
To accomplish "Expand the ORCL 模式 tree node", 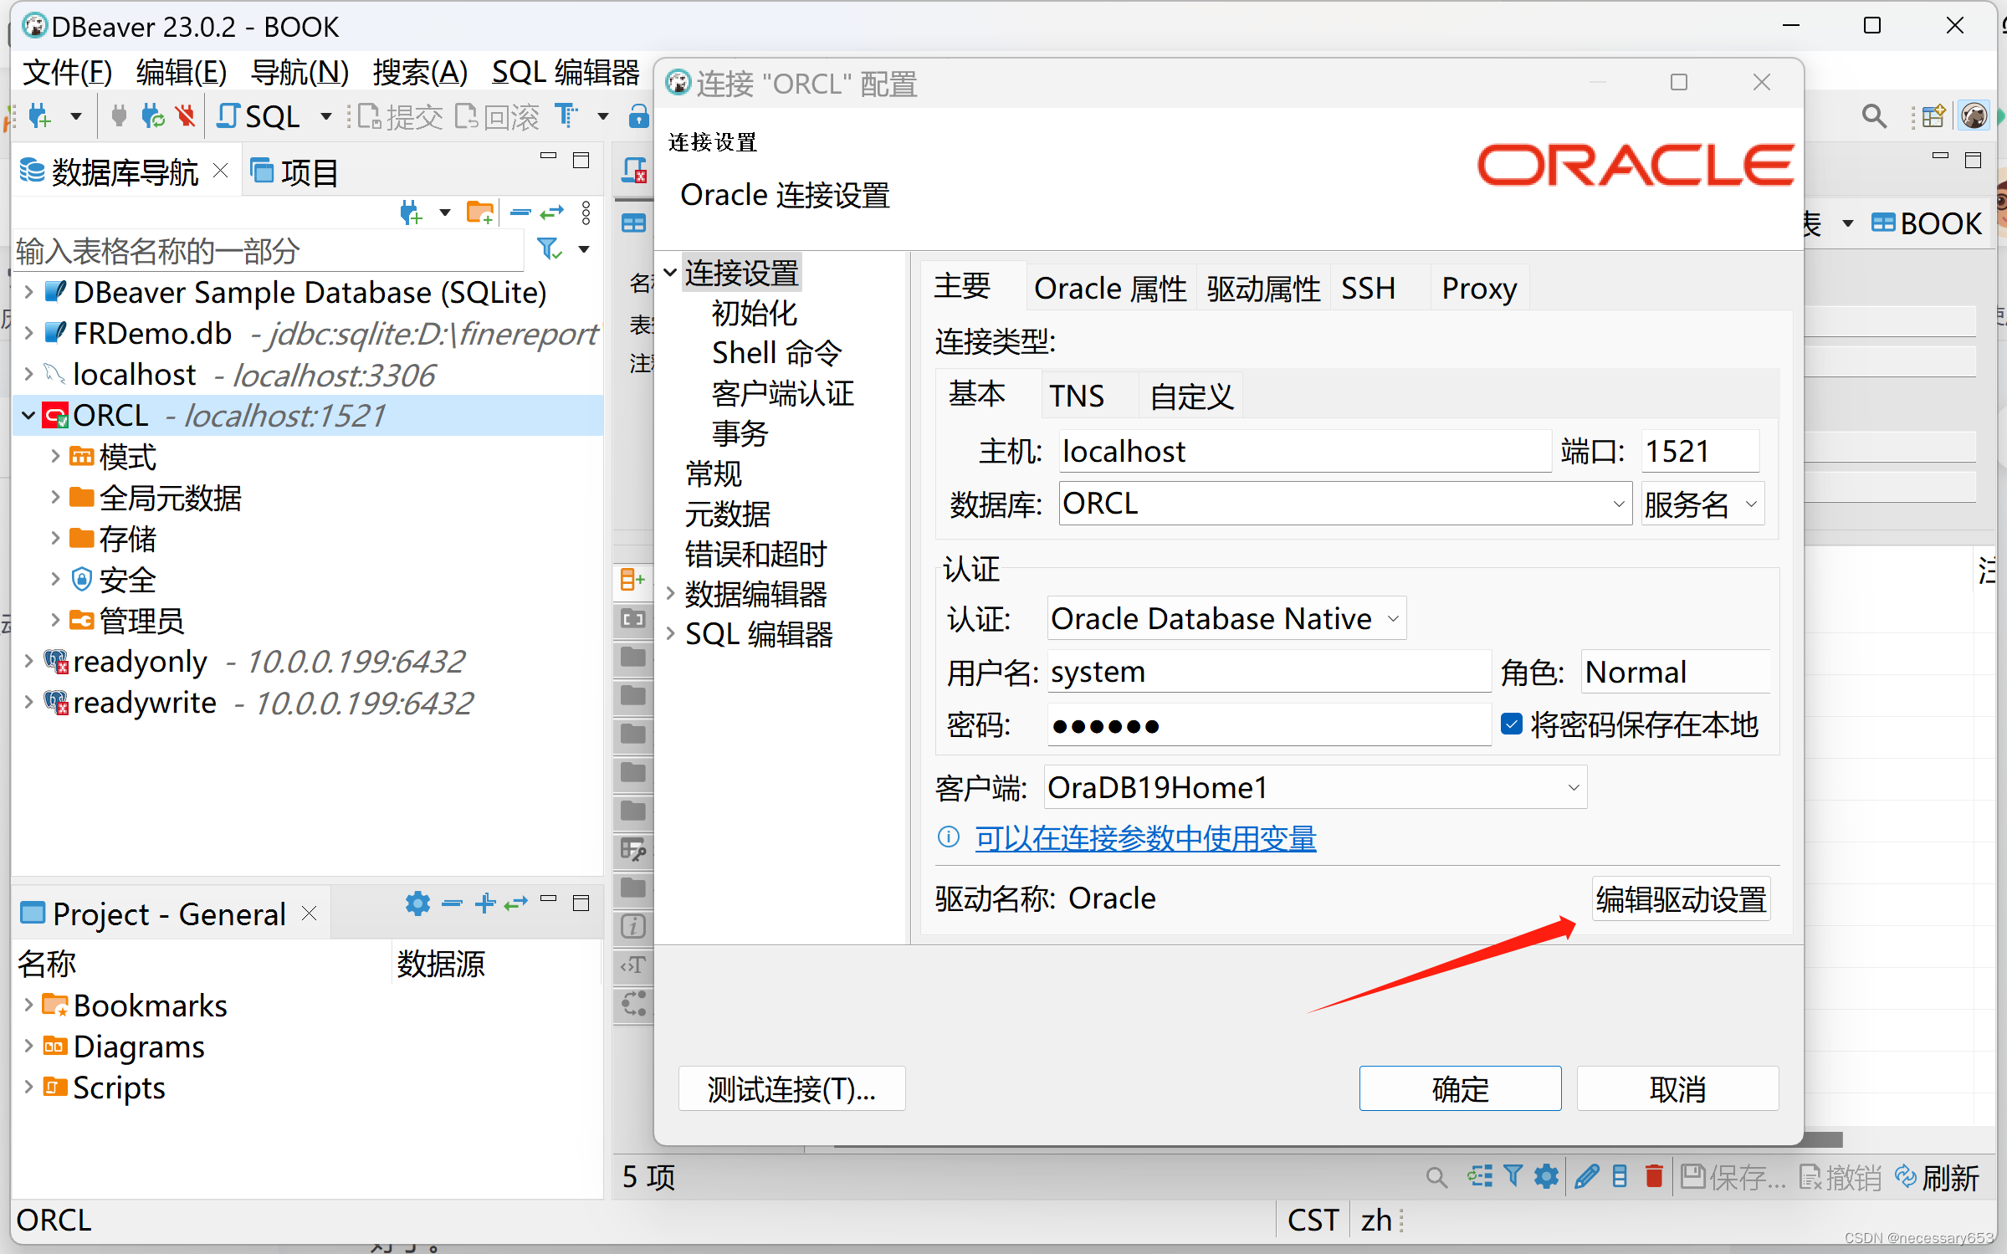I will point(54,457).
